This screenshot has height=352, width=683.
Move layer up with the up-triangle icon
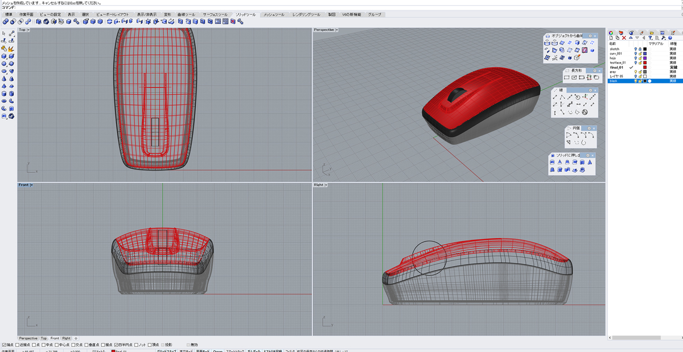[631, 38]
